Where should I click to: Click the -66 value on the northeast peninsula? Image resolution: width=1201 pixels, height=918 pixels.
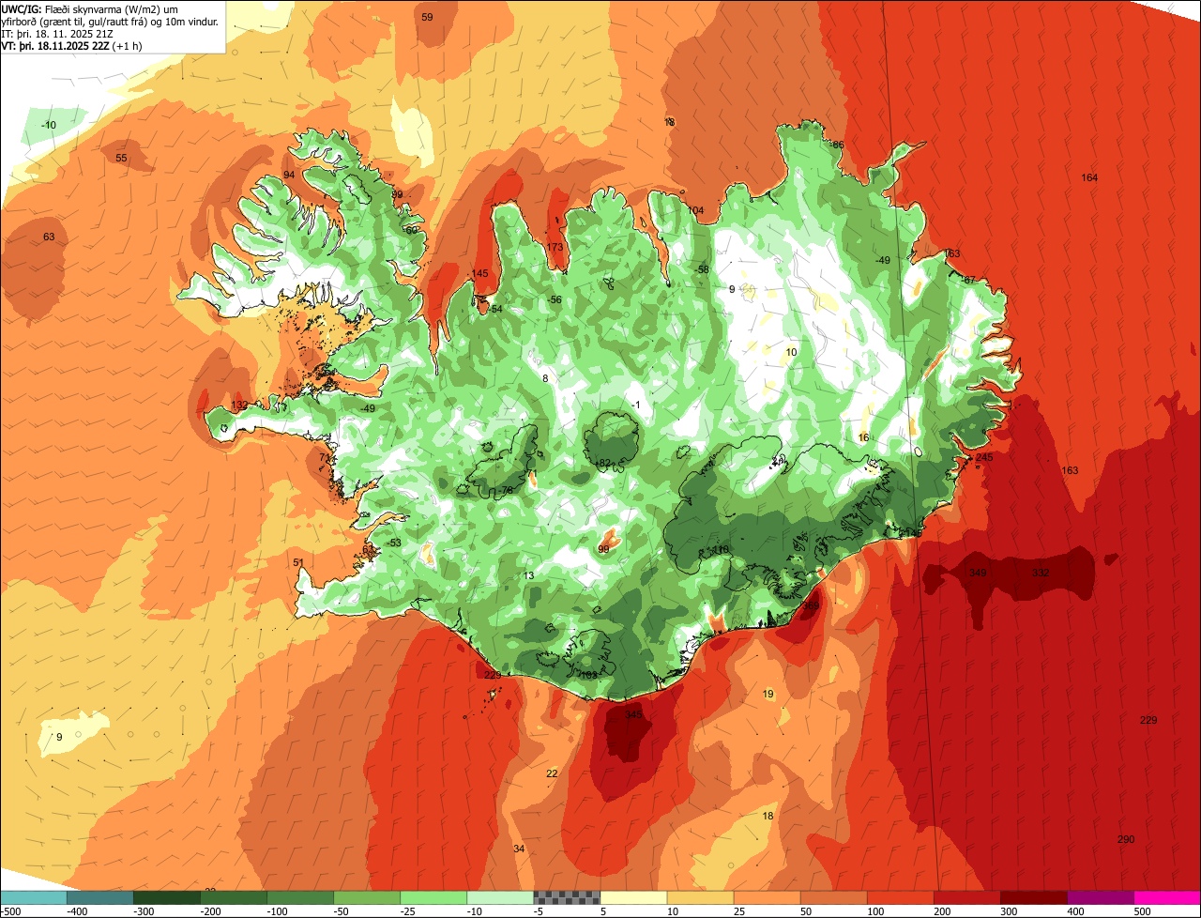point(836,145)
